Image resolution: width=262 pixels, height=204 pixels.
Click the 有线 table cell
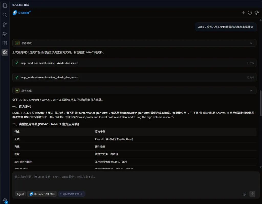(x=17, y=147)
